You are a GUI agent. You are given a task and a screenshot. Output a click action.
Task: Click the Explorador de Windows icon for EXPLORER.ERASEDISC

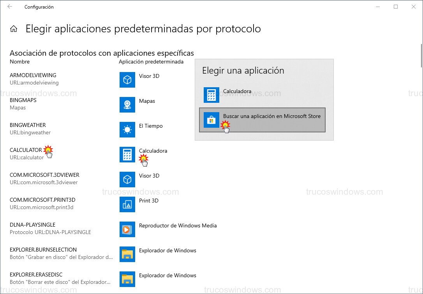tap(127, 279)
